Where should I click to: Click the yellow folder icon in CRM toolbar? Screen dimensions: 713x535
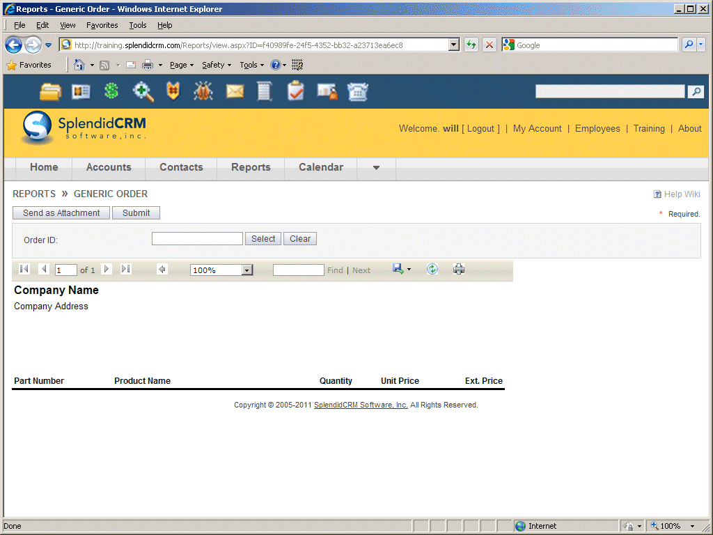50,91
